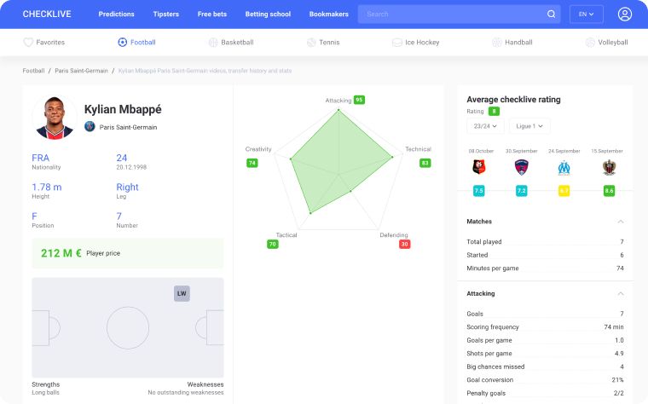Click the 212 M € player price
Image resolution: width=648 pixels, height=404 pixels.
[x=61, y=253]
